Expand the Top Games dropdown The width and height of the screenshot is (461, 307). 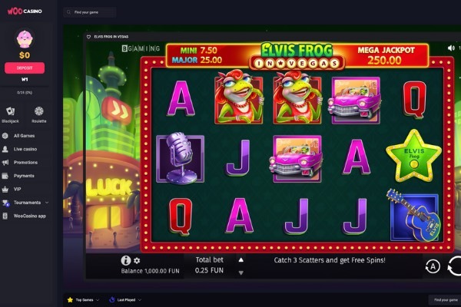[x=84, y=300]
